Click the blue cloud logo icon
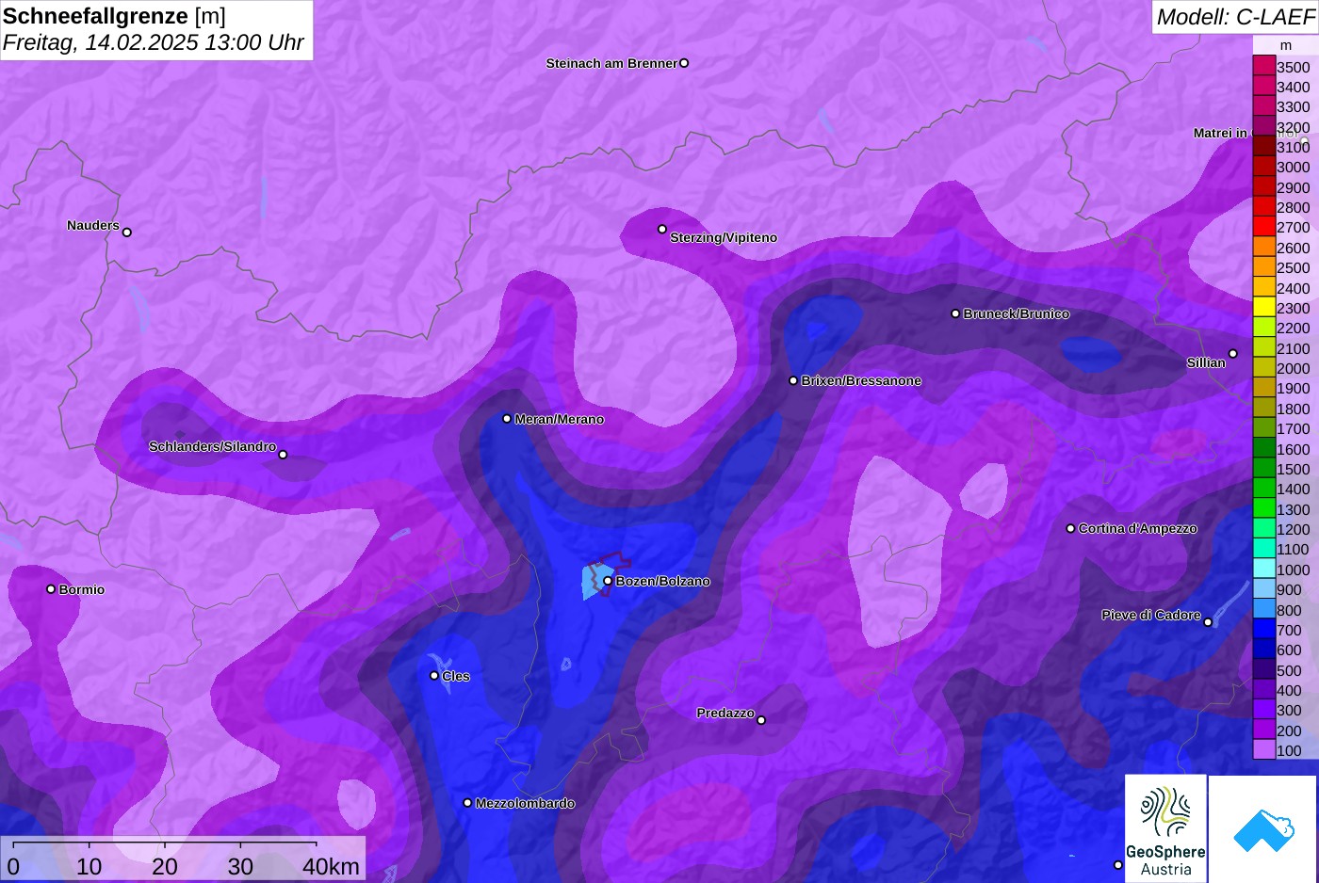Viewport: 1319px width, 883px height. (x=1263, y=829)
